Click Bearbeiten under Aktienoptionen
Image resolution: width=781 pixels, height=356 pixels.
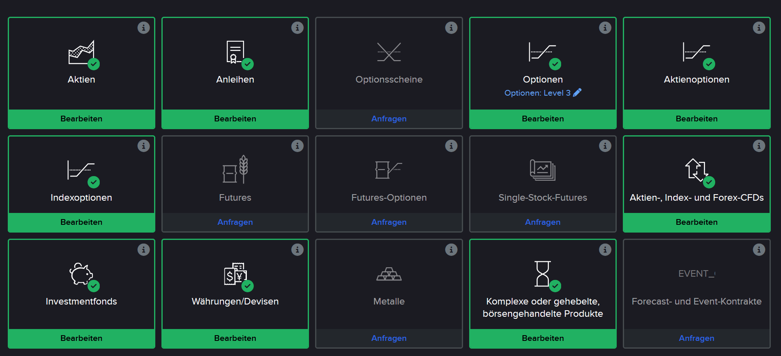(x=697, y=119)
